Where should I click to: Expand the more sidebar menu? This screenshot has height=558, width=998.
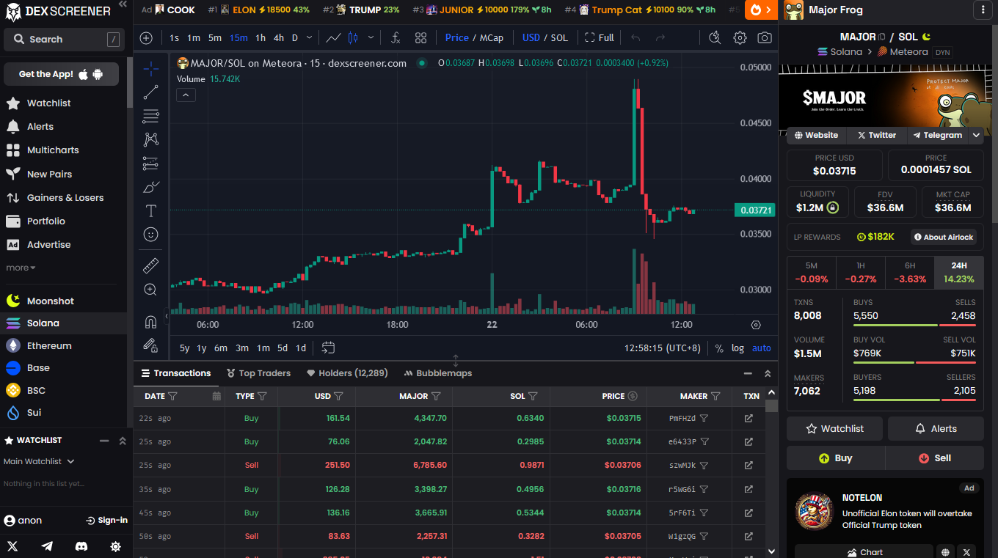(x=21, y=268)
